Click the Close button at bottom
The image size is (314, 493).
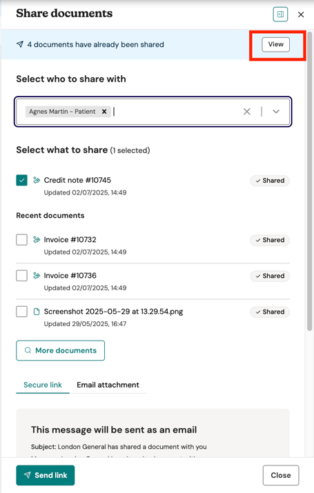[281, 475]
